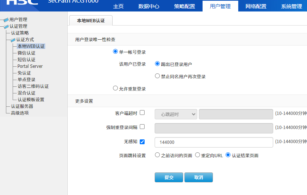Click the 认证方式 folder icon in tree
Image resolution: width=307 pixels, height=195 pixels.
click(x=13, y=40)
